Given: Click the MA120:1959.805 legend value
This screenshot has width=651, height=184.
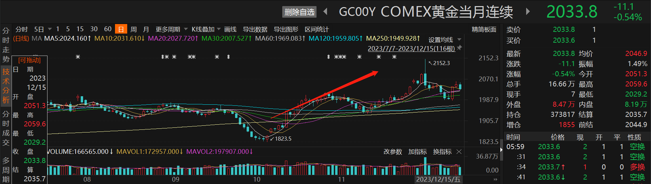Looking at the screenshot, I should coord(336,38).
